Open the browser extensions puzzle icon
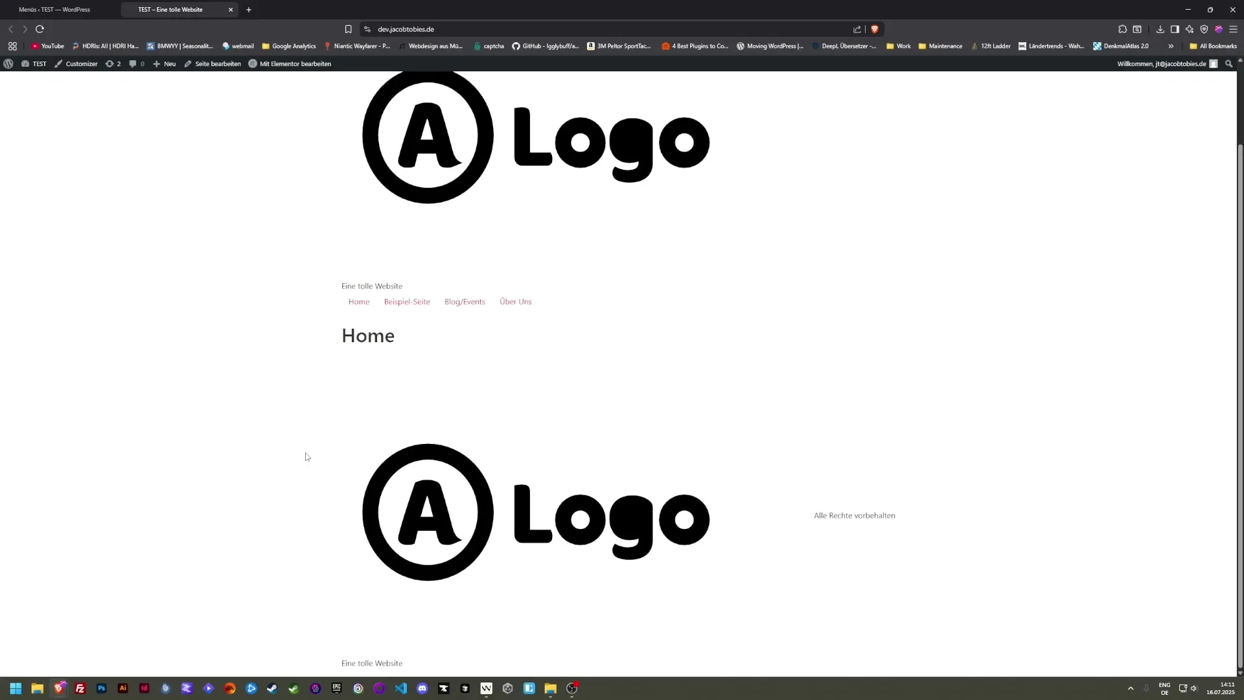 click(1122, 29)
